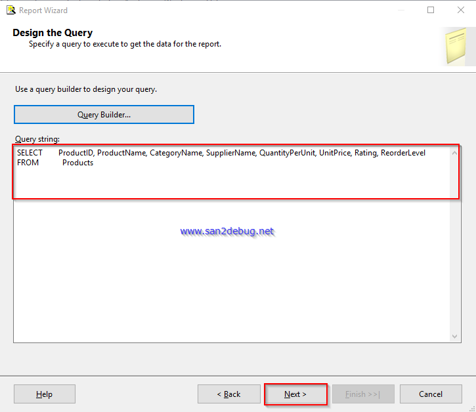Click the Query string label
Viewport: 476px width, 412px height.
37,139
